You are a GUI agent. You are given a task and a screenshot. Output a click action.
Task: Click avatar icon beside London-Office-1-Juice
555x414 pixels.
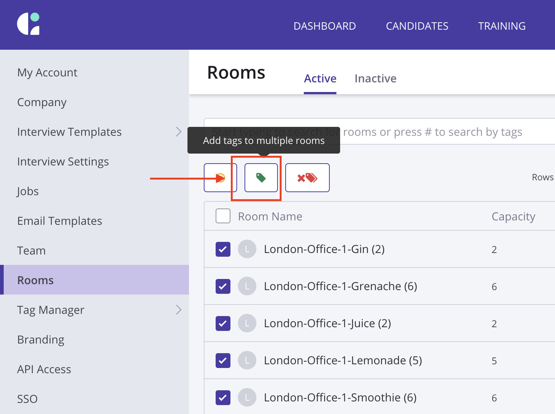(247, 323)
